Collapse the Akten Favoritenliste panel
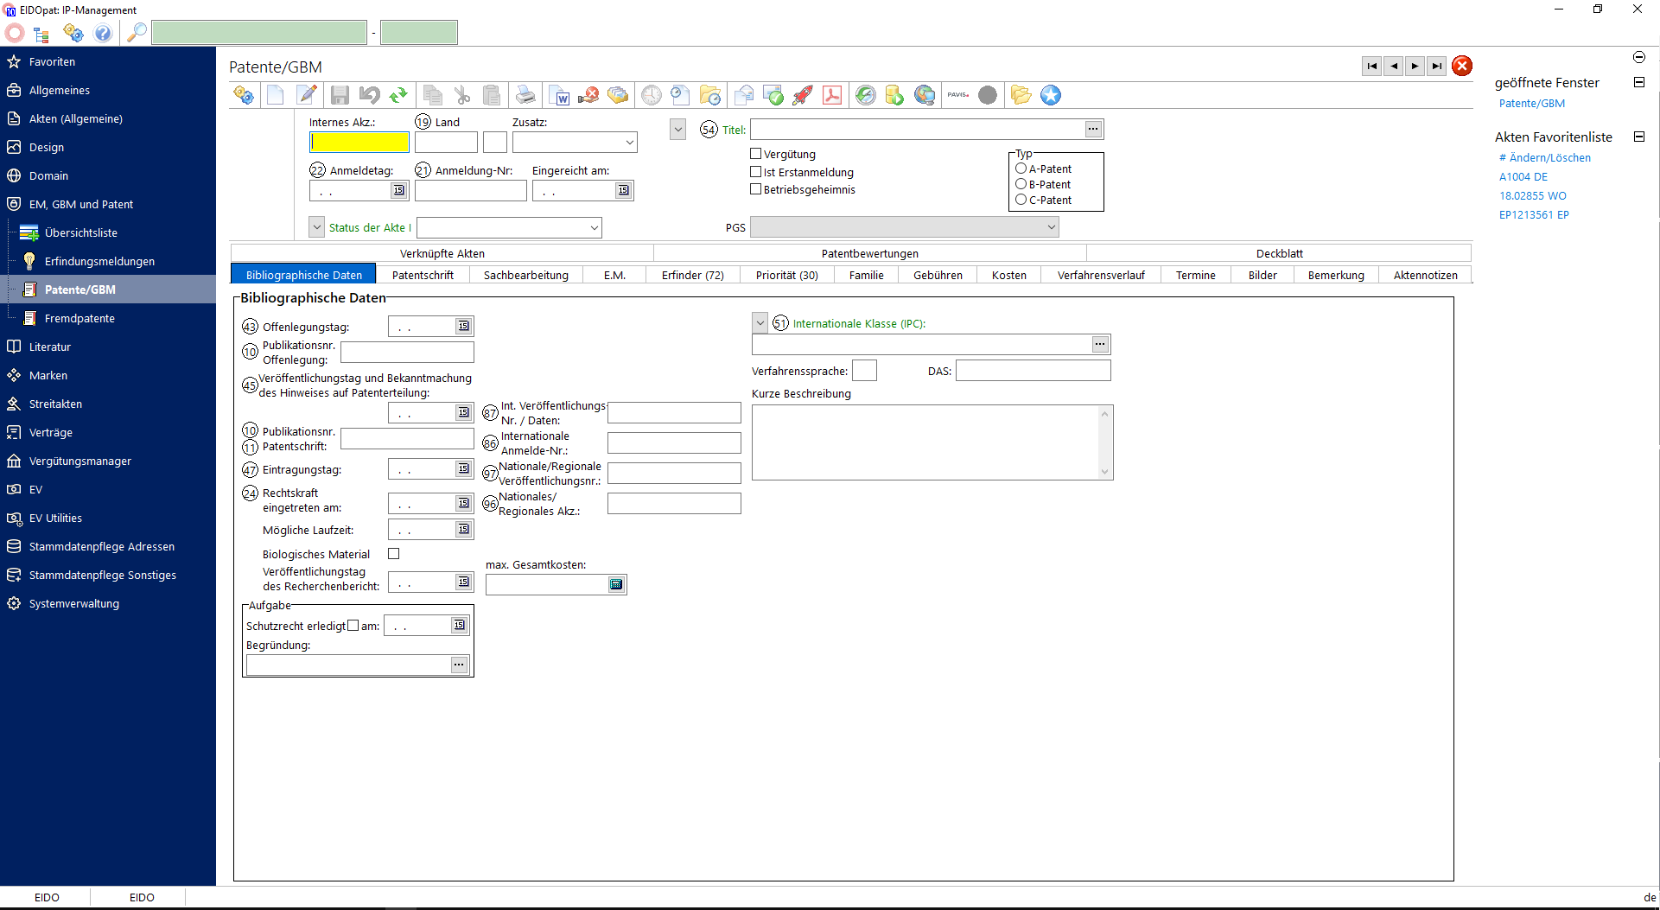The image size is (1660, 910). coord(1638,137)
